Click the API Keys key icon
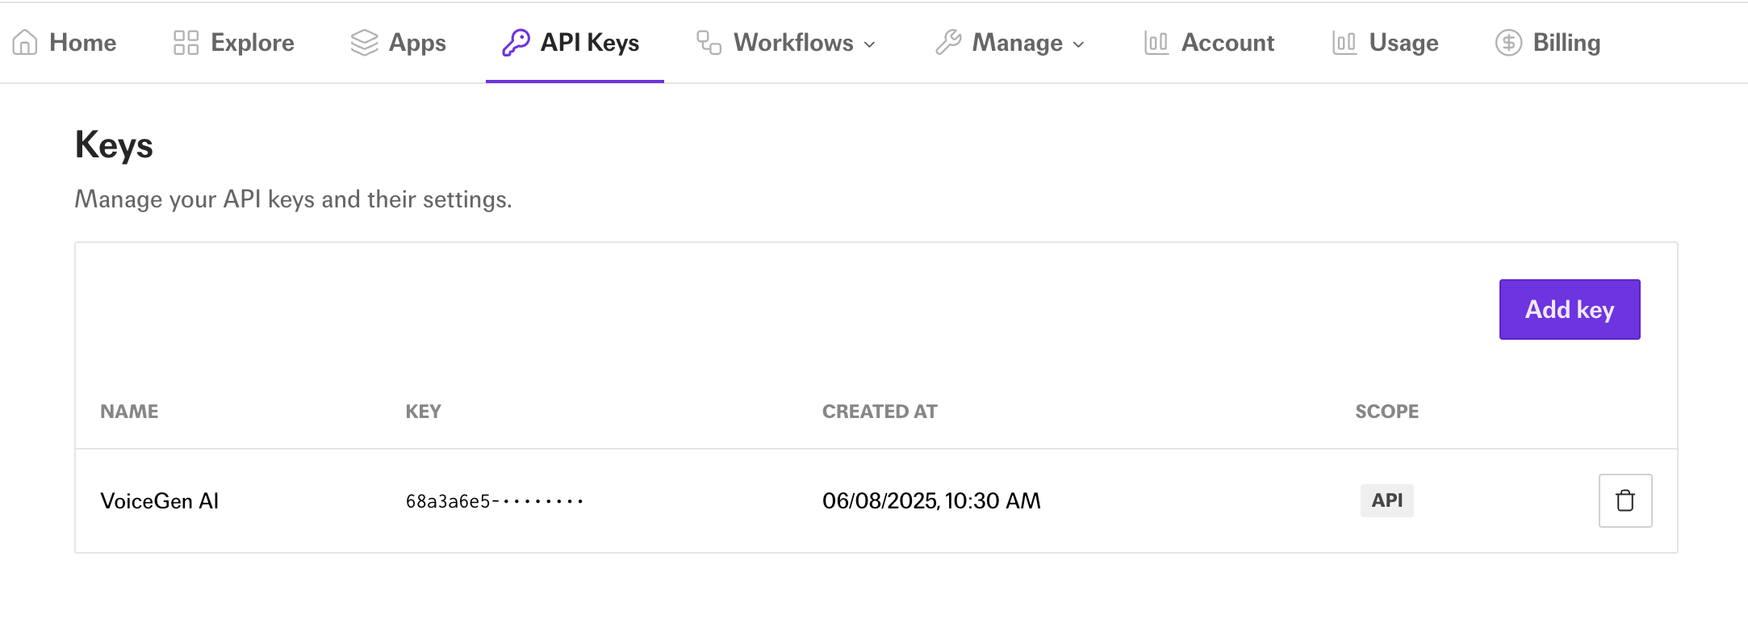 [516, 43]
